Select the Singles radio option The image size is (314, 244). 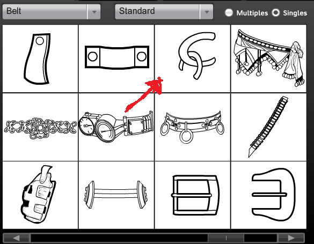coord(276,13)
